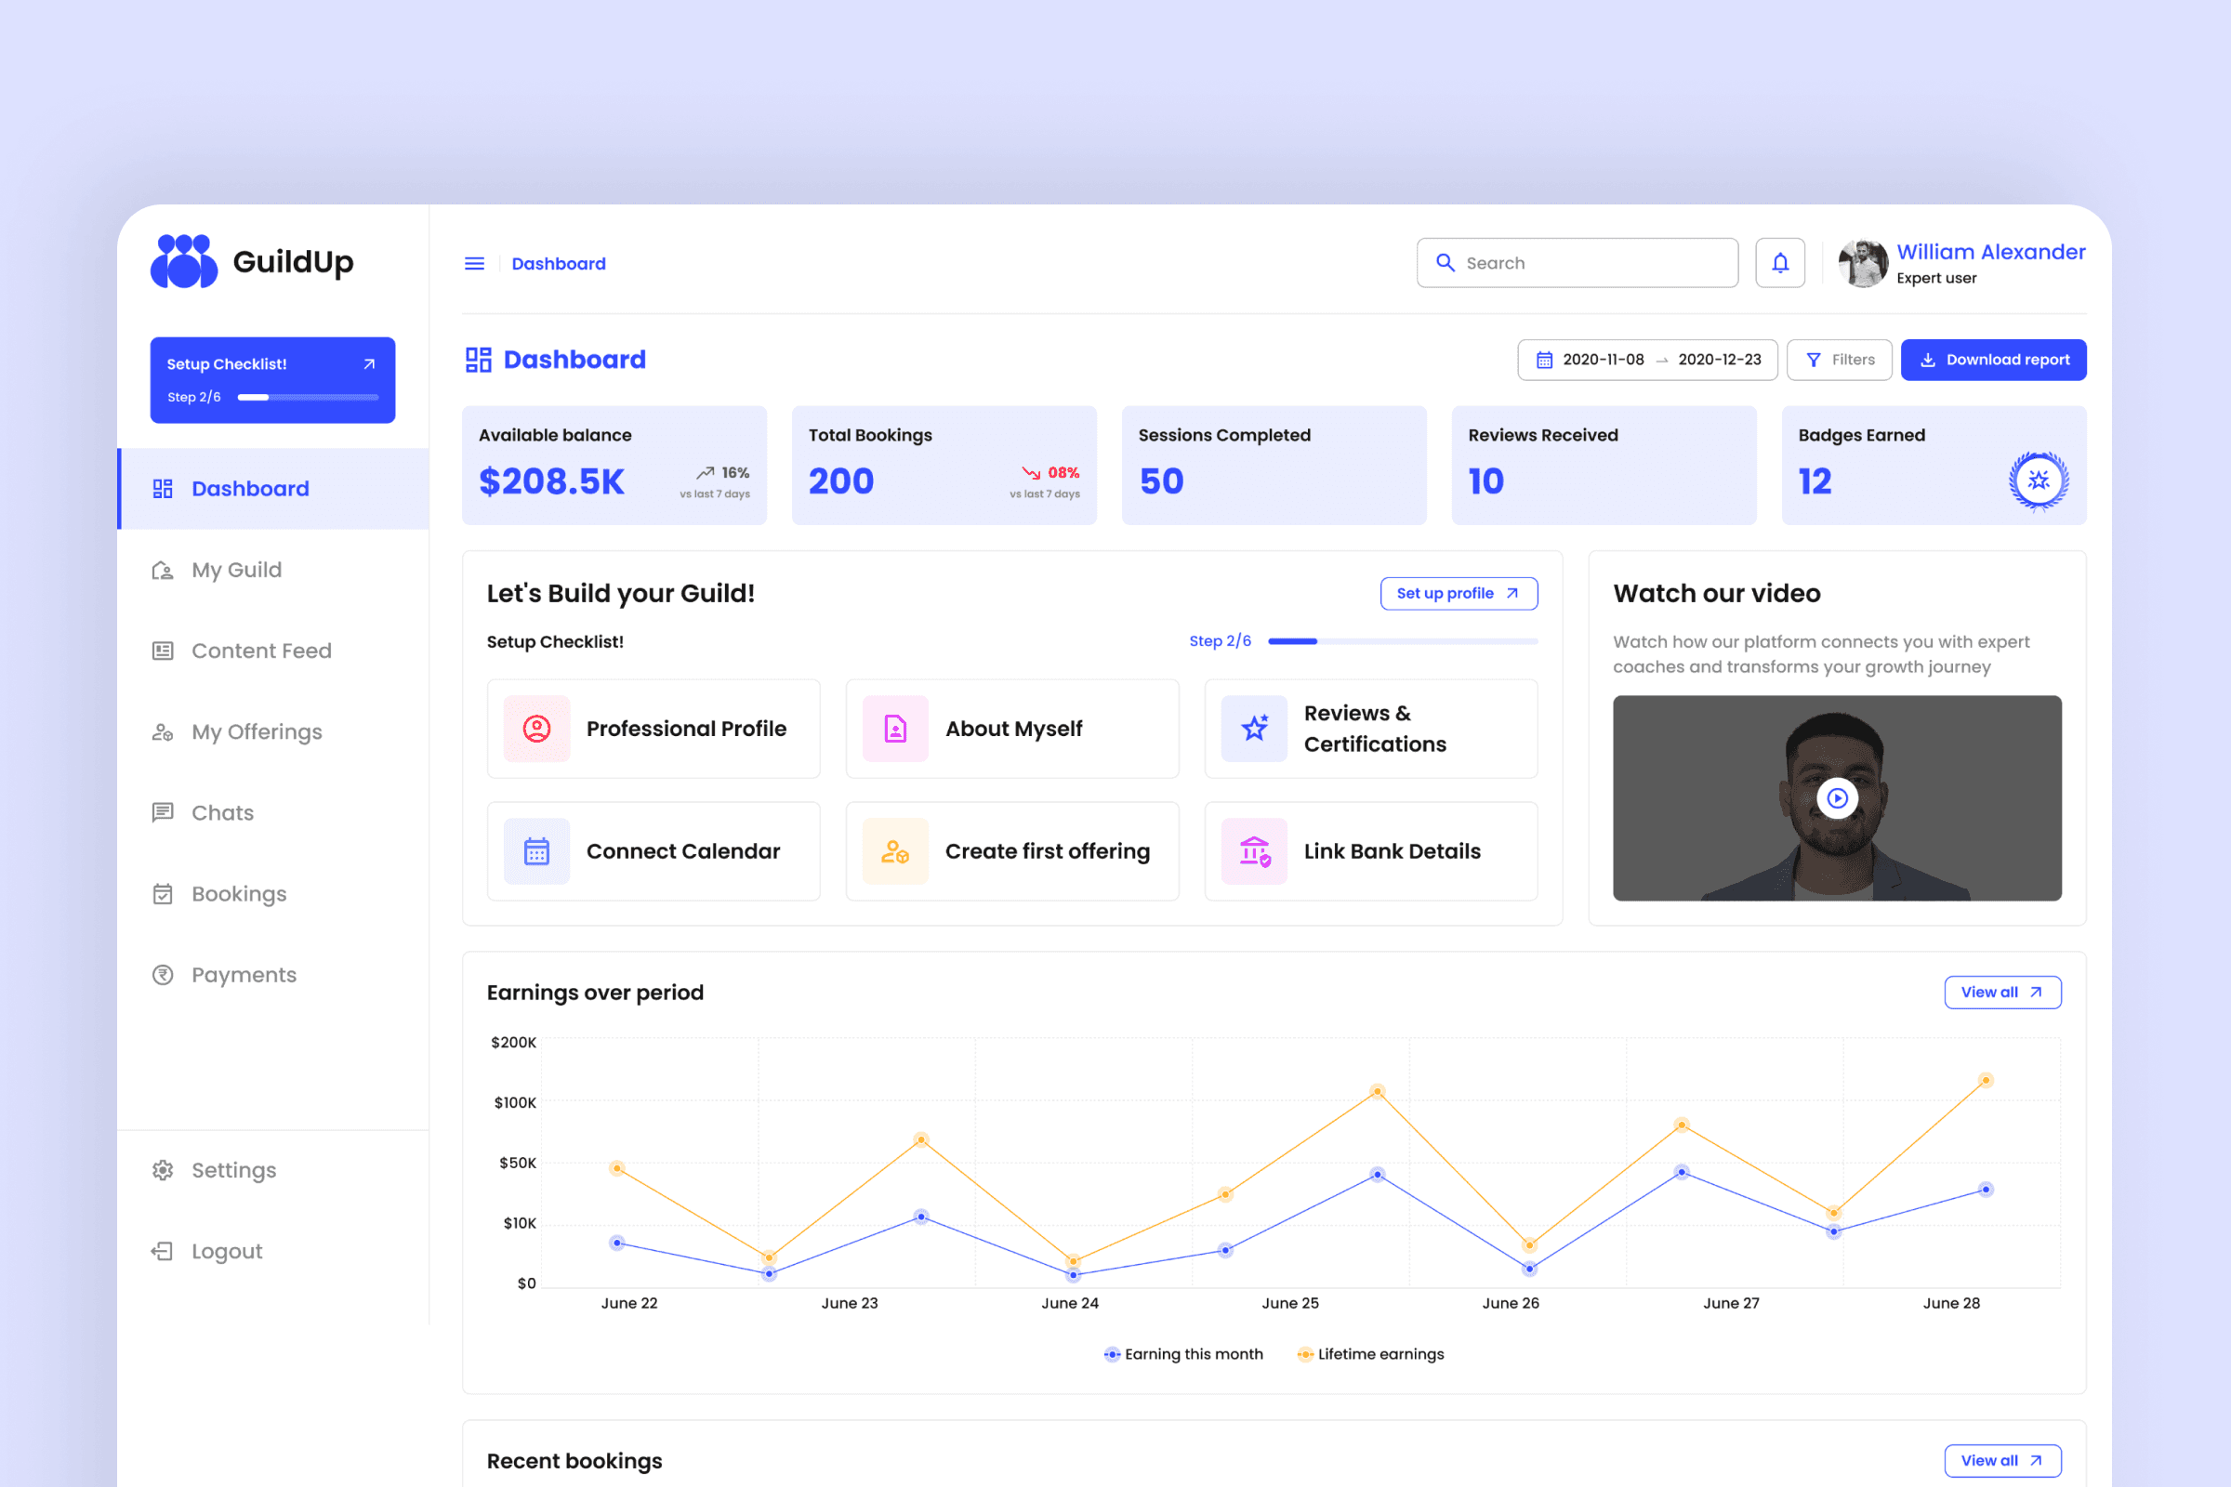Select Dashboard in the top breadcrumb
Viewport: 2231px width, 1487px height.
558,263
